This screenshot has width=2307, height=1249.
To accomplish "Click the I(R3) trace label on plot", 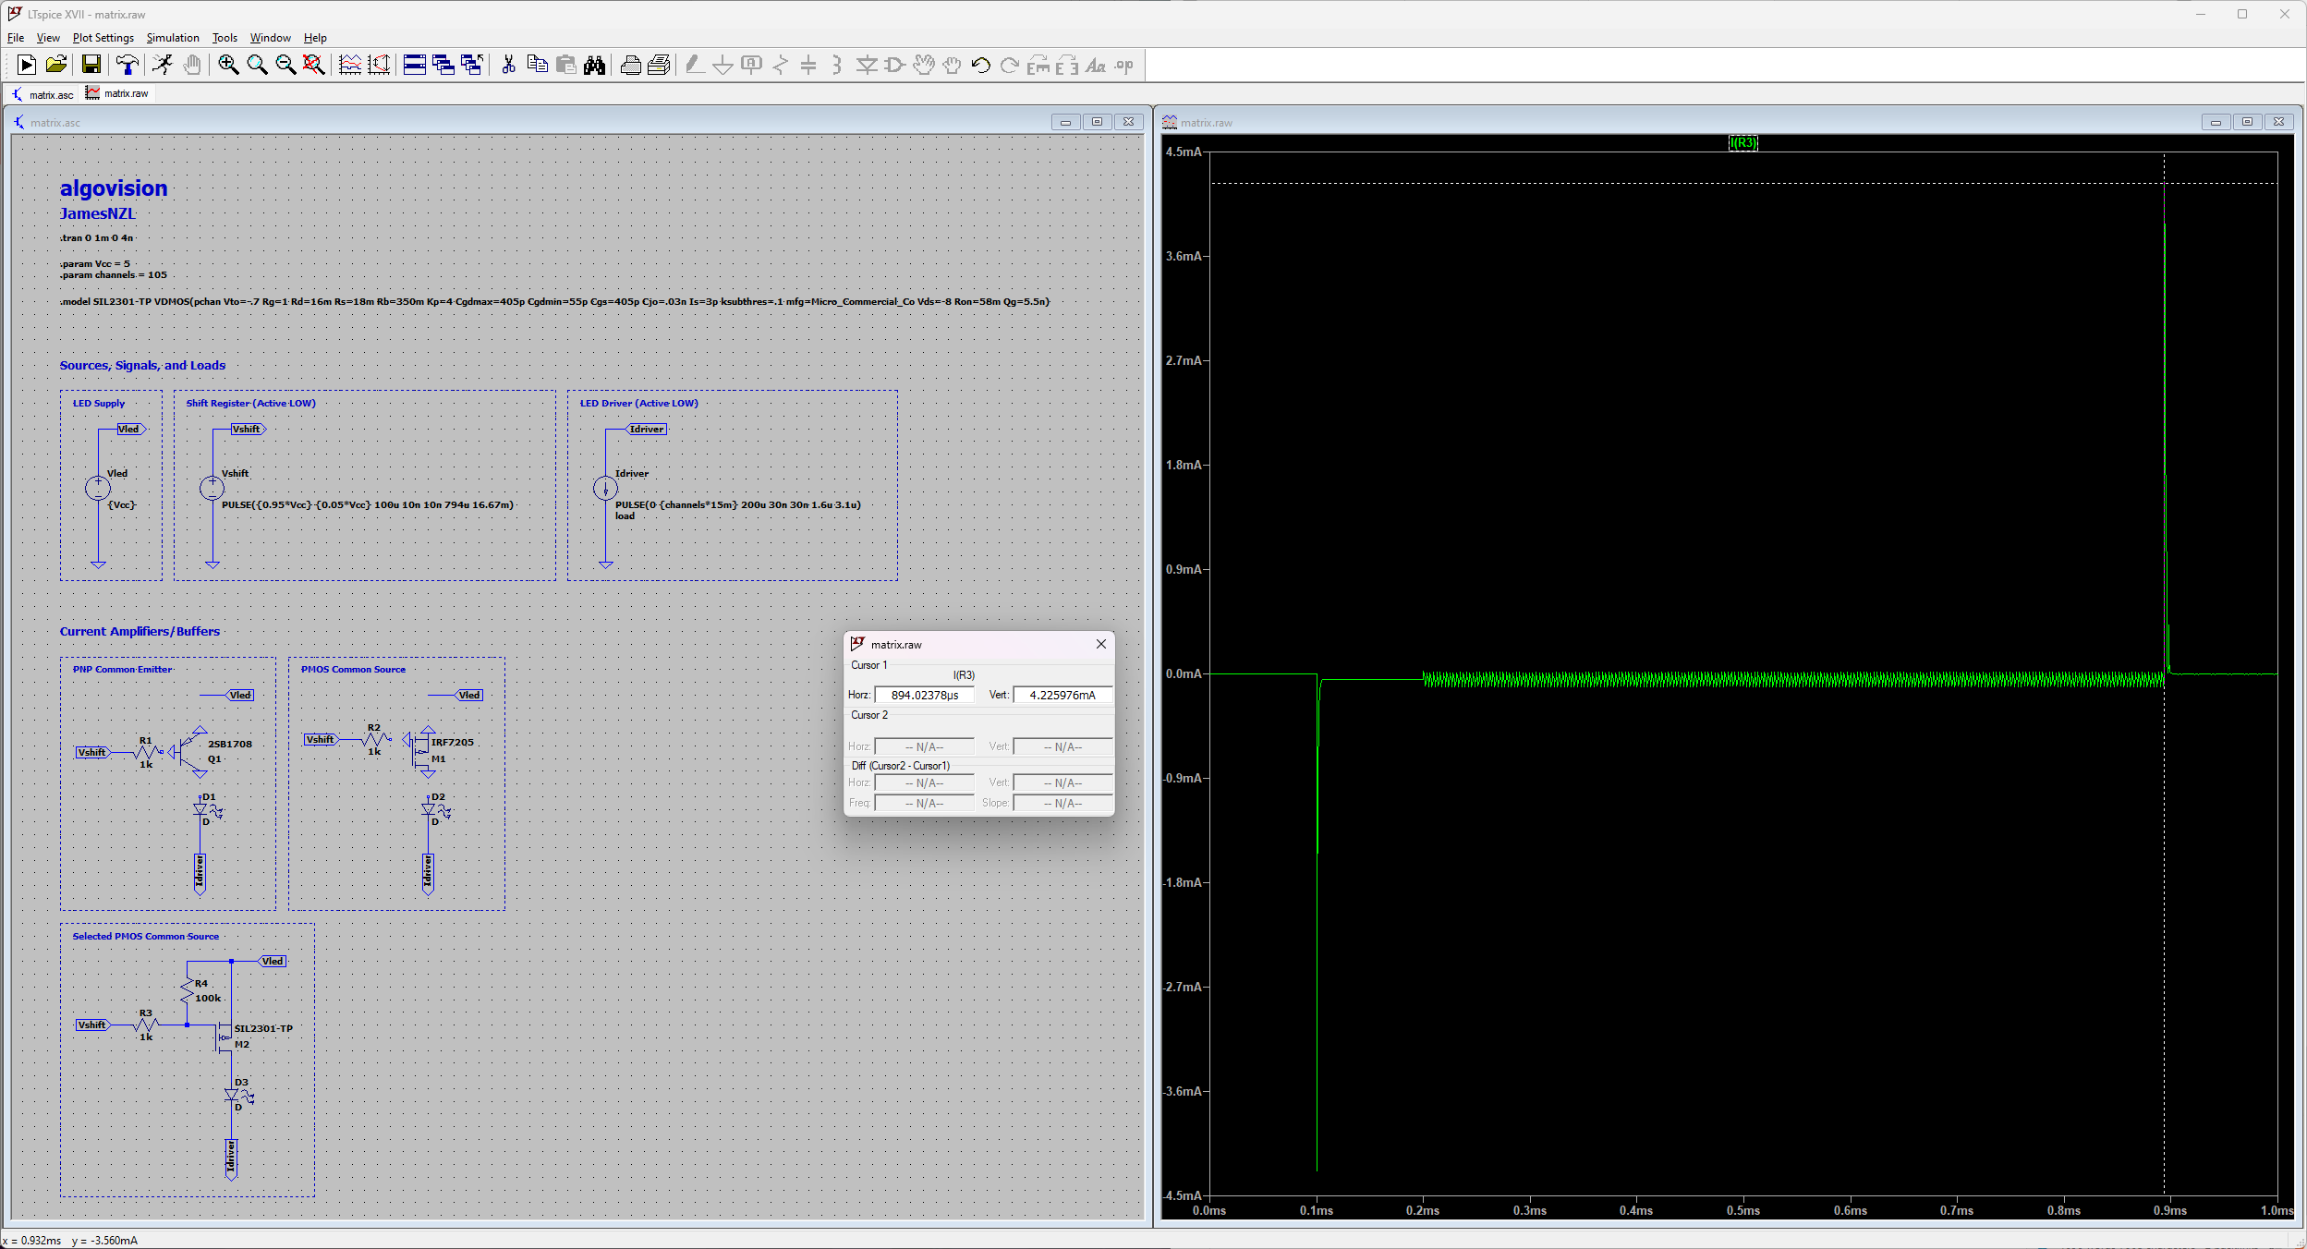I will 1742,142.
